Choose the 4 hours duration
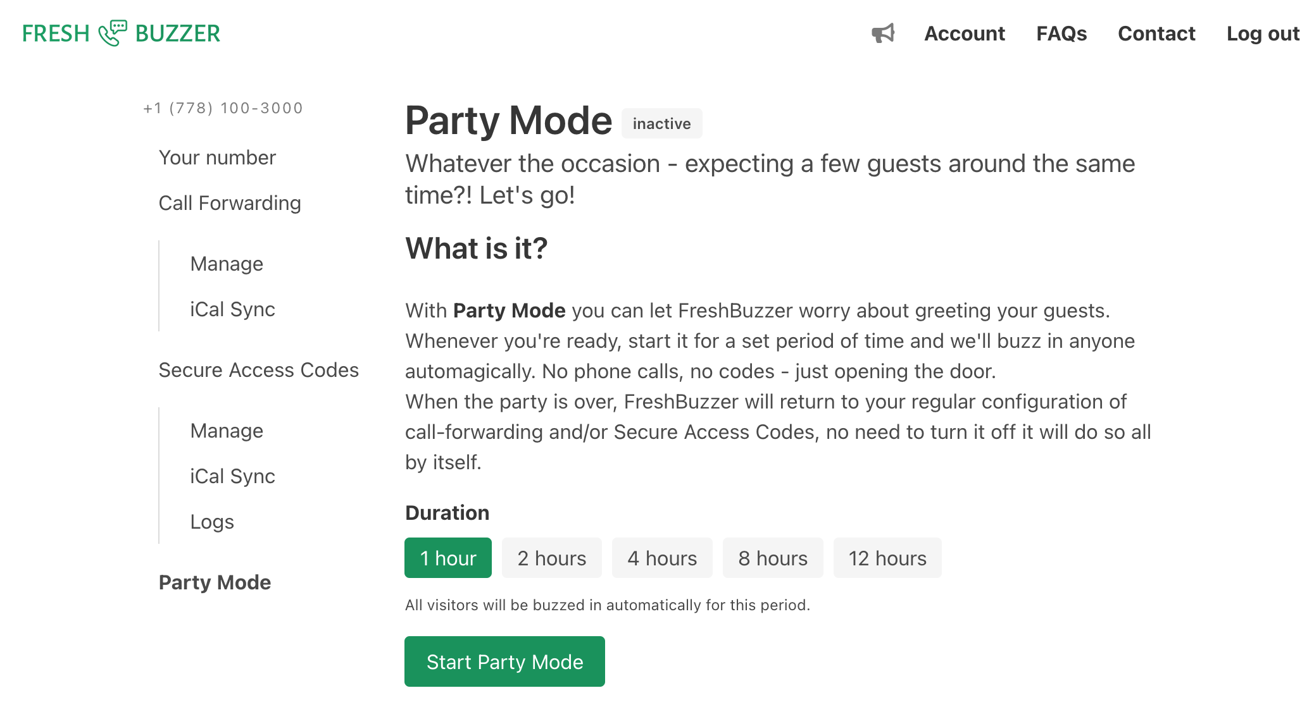The image size is (1314, 707). [662, 558]
